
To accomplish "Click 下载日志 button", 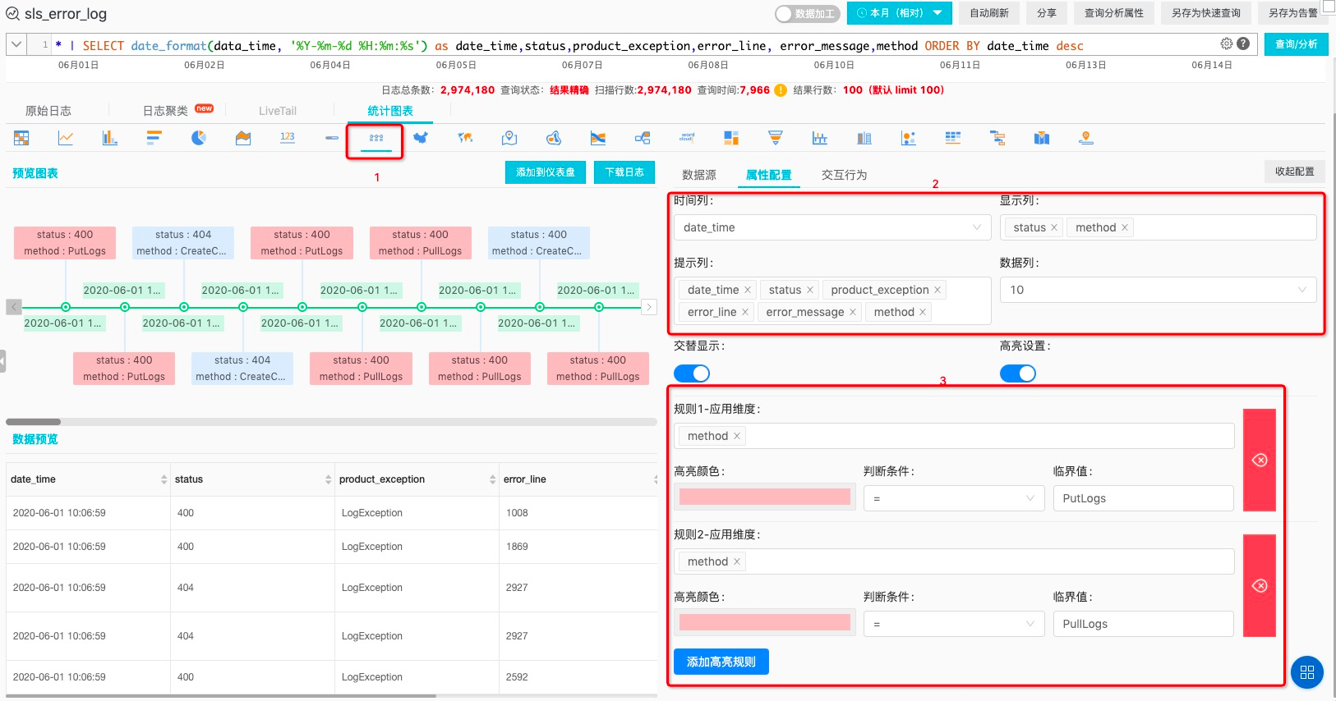I will click(624, 172).
